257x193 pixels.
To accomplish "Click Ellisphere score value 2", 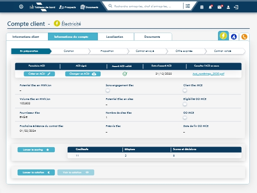I will point(126,156).
